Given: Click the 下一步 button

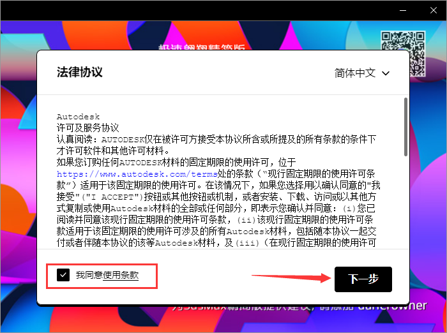Looking at the screenshot, I should coord(363,279).
